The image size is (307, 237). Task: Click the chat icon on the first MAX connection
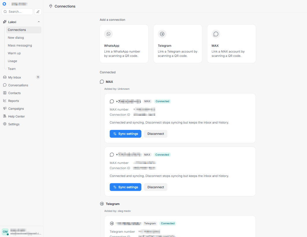[x=112, y=101]
